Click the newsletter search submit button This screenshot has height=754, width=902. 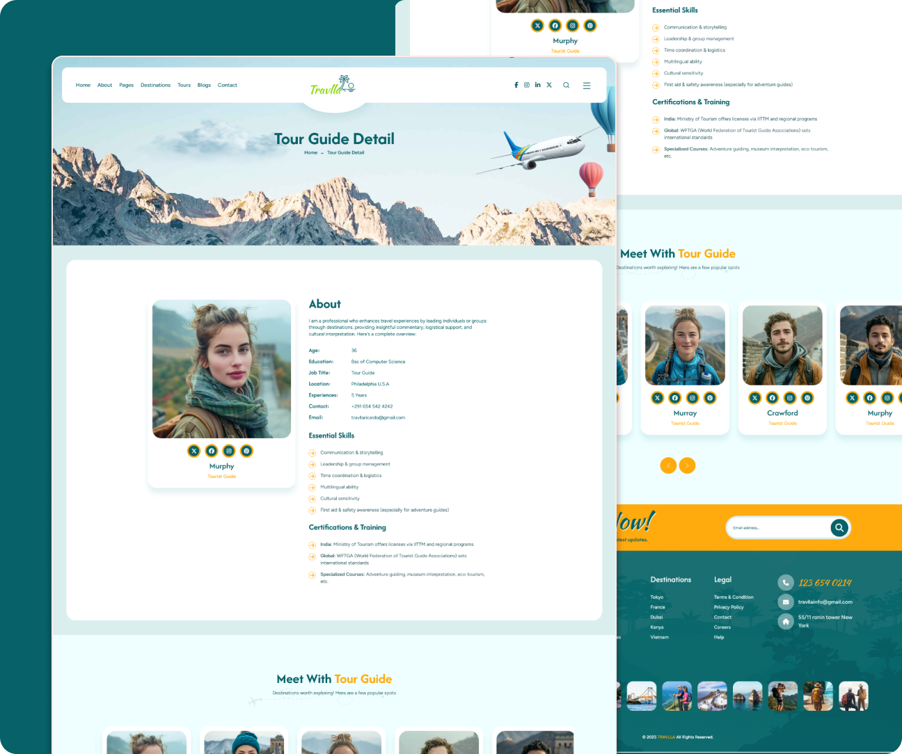839,528
